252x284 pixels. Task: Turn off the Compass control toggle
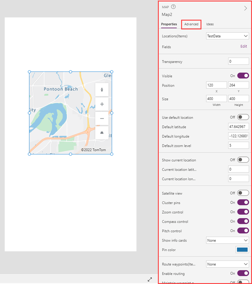click(x=243, y=221)
